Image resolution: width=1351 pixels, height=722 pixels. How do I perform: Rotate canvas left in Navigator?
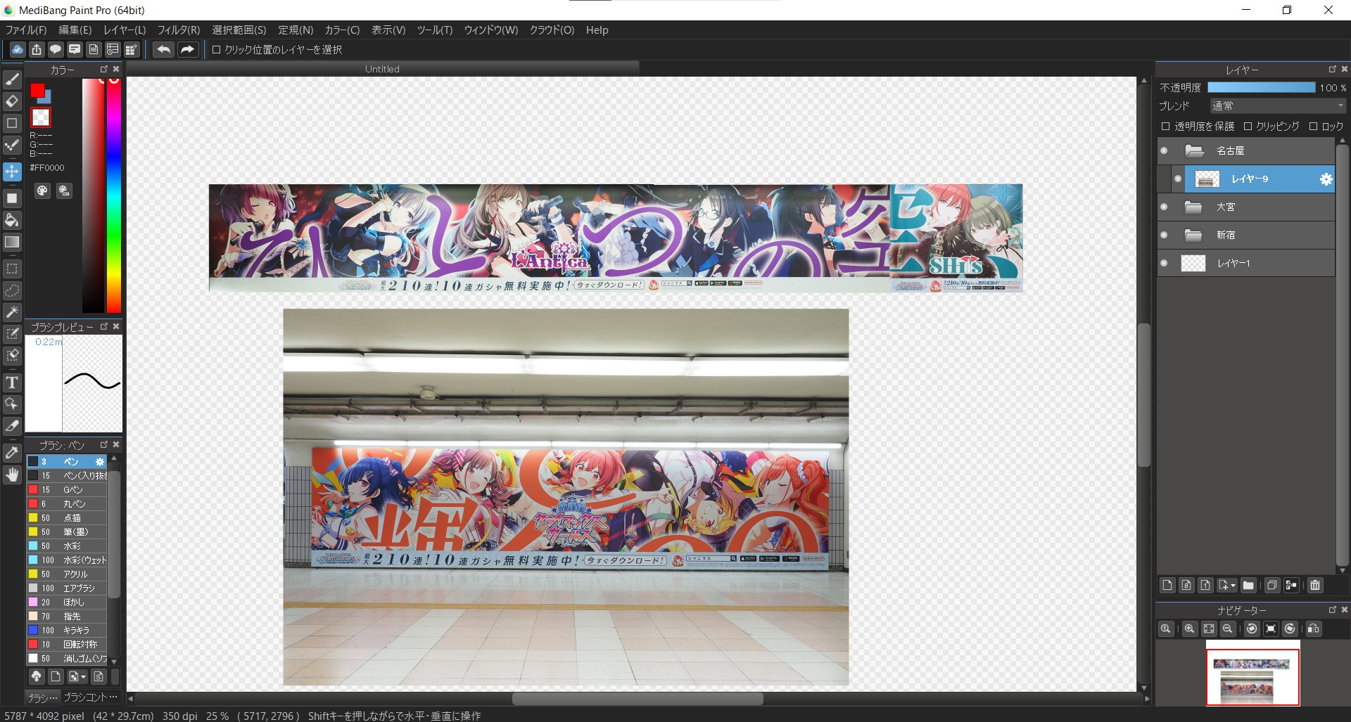click(x=1252, y=629)
